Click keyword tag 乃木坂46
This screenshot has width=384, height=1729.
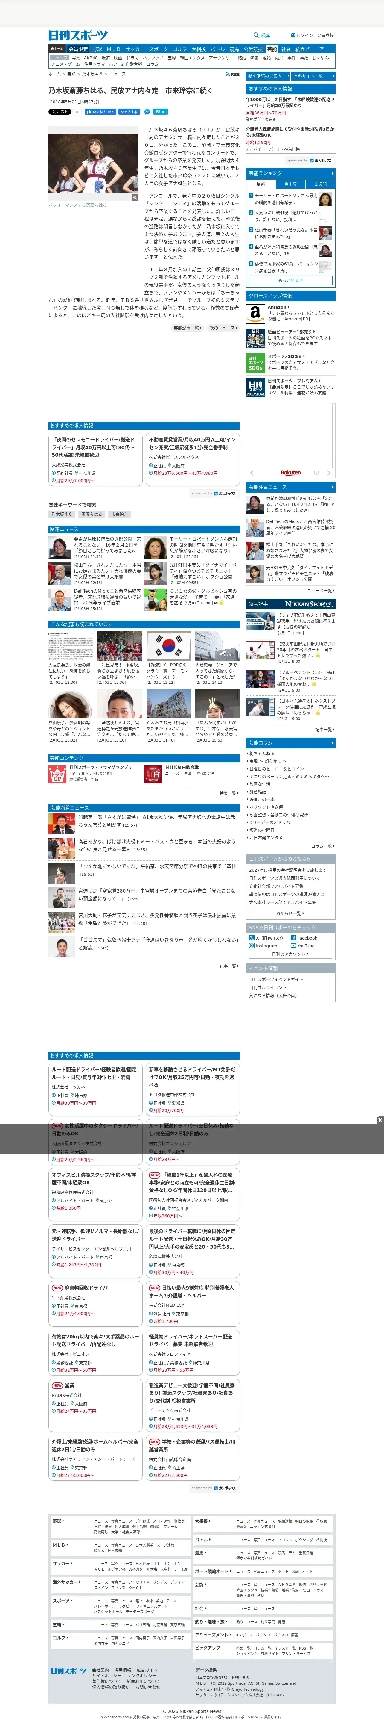click(x=62, y=514)
